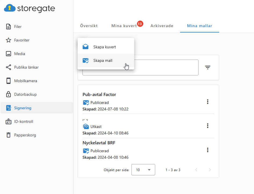Open ID-kontroll in the sidebar

pyautogui.click(x=23, y=122)
